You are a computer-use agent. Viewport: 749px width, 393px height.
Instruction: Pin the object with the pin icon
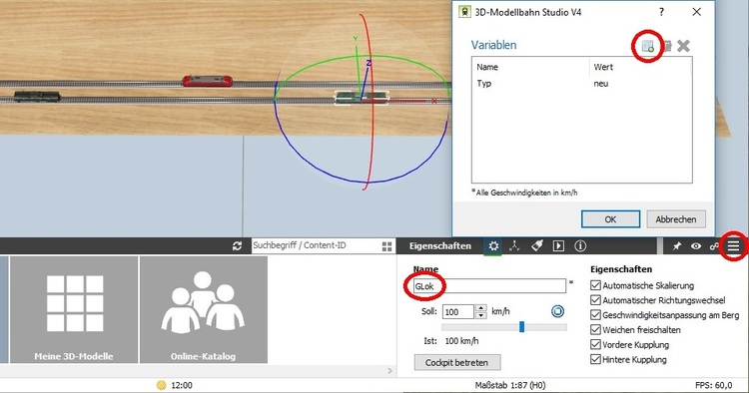click(x=677, y=246)
